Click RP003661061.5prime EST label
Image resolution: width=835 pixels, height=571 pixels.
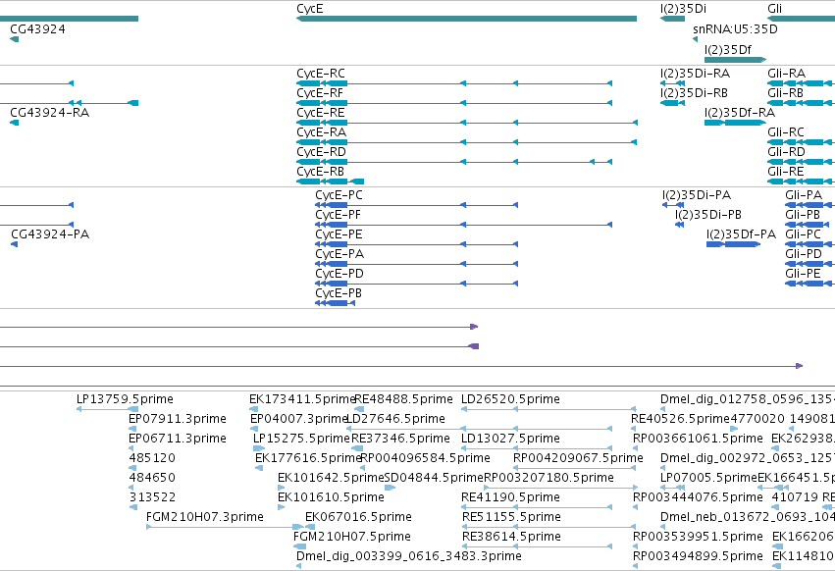coord(698,439)
